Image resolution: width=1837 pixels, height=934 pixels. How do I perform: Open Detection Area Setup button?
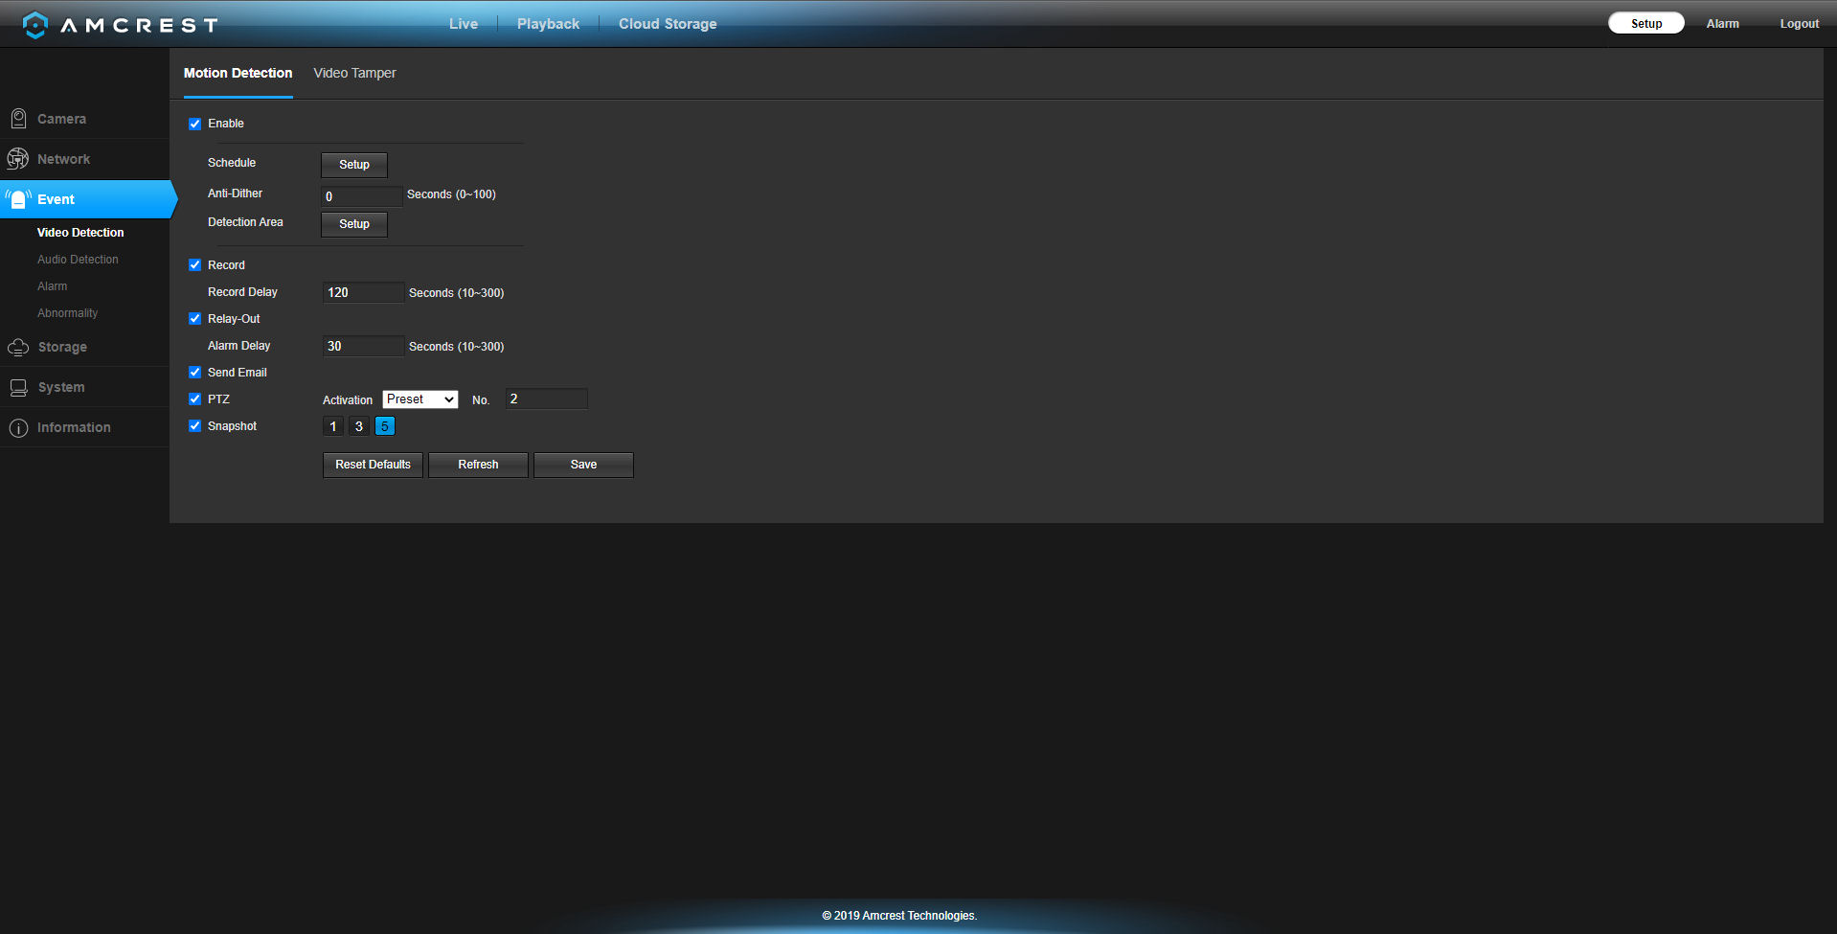point(354,224)
